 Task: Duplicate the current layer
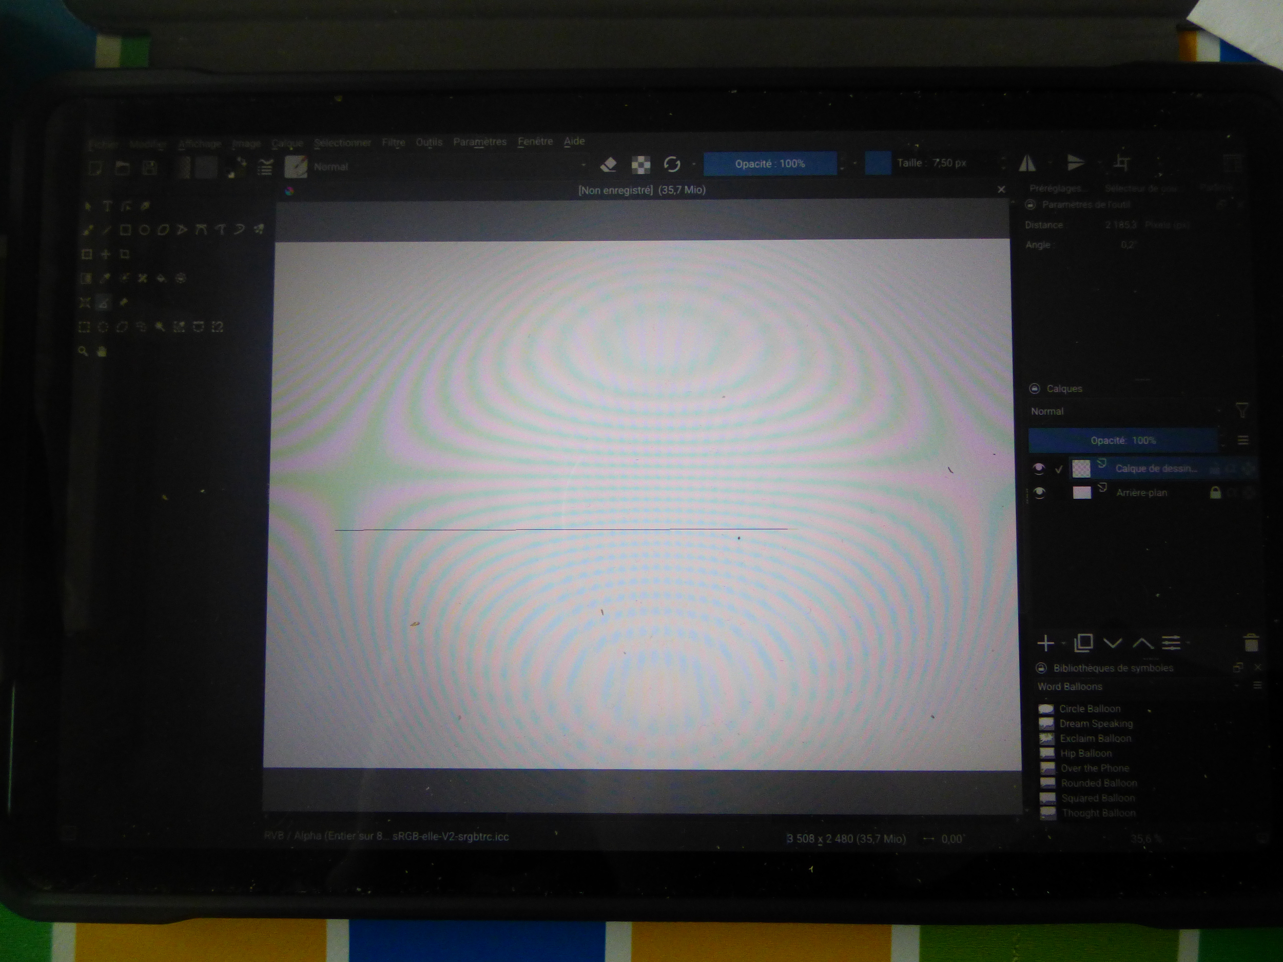click(1083, 642)
